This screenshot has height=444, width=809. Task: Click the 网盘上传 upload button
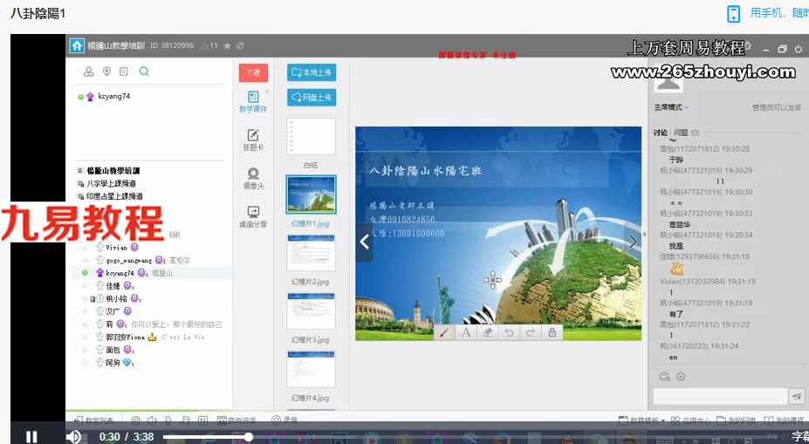(x=312, y=97)
